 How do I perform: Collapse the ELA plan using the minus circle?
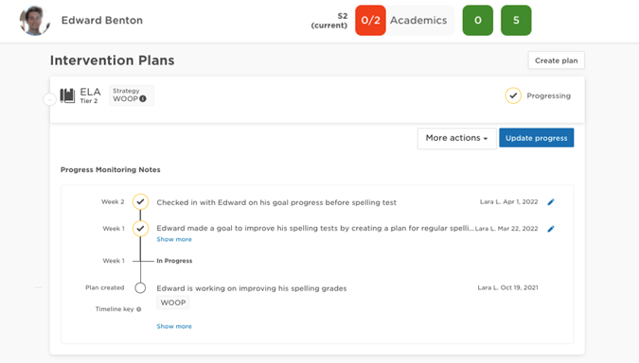tap(49, 99)
